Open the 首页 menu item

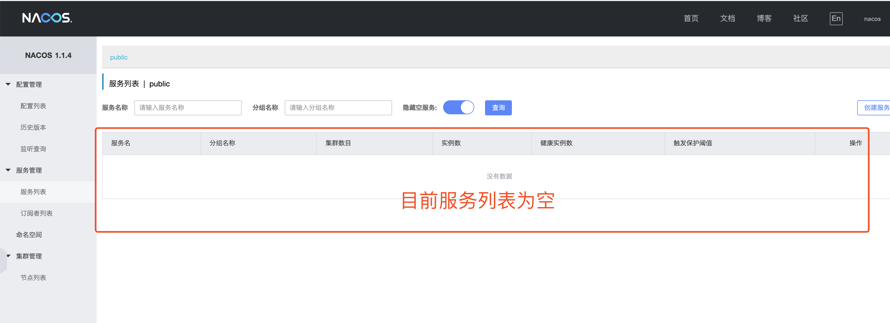click(x=691, y=18)
